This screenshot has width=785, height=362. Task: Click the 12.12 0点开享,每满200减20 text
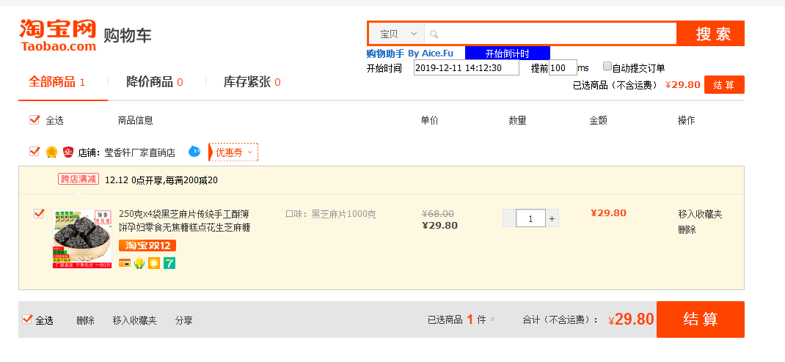coord(161,180)
